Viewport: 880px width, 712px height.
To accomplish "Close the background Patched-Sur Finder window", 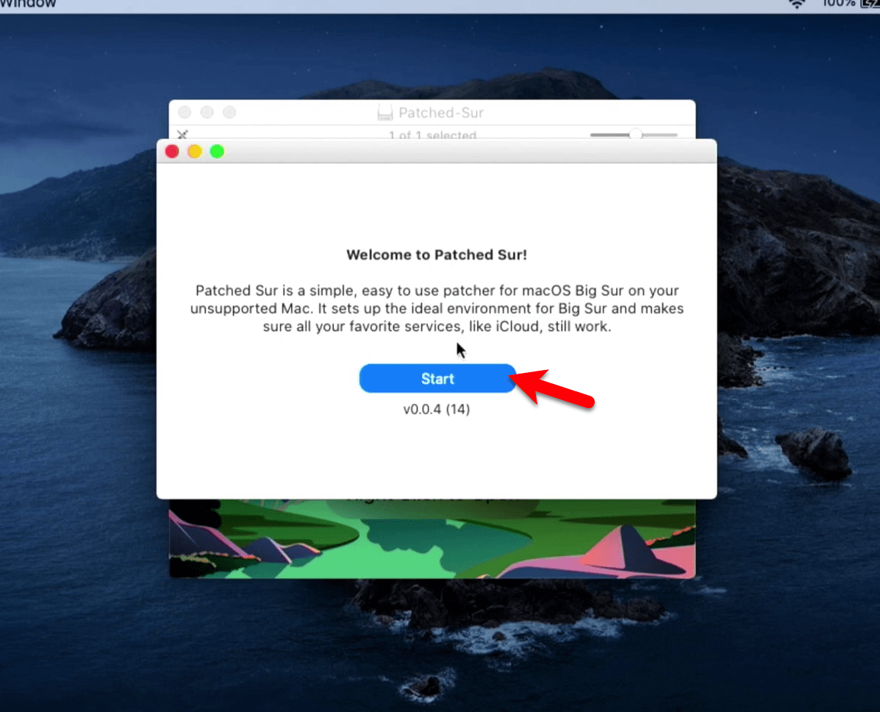I will pyautogui.click(x=185, y=113).
